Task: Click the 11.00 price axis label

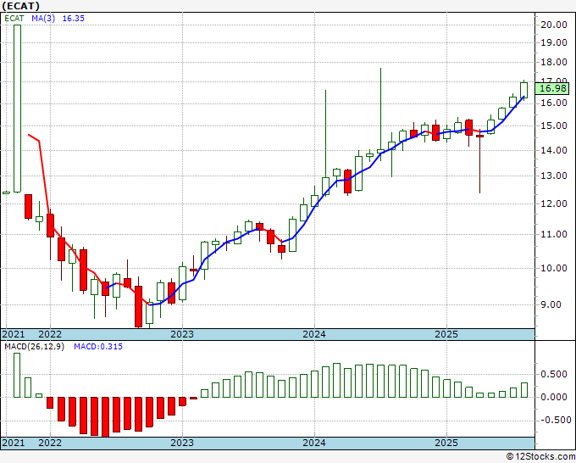Action: (x=554, y=234)
